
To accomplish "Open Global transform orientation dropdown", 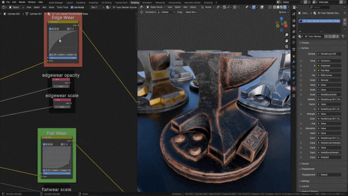I will tap(208, 7).
